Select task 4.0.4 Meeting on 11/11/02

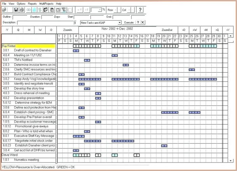click(28, 55)
